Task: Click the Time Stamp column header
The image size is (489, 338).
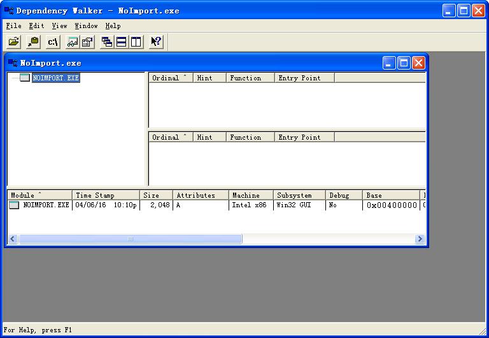Action: tap(106, 195)
